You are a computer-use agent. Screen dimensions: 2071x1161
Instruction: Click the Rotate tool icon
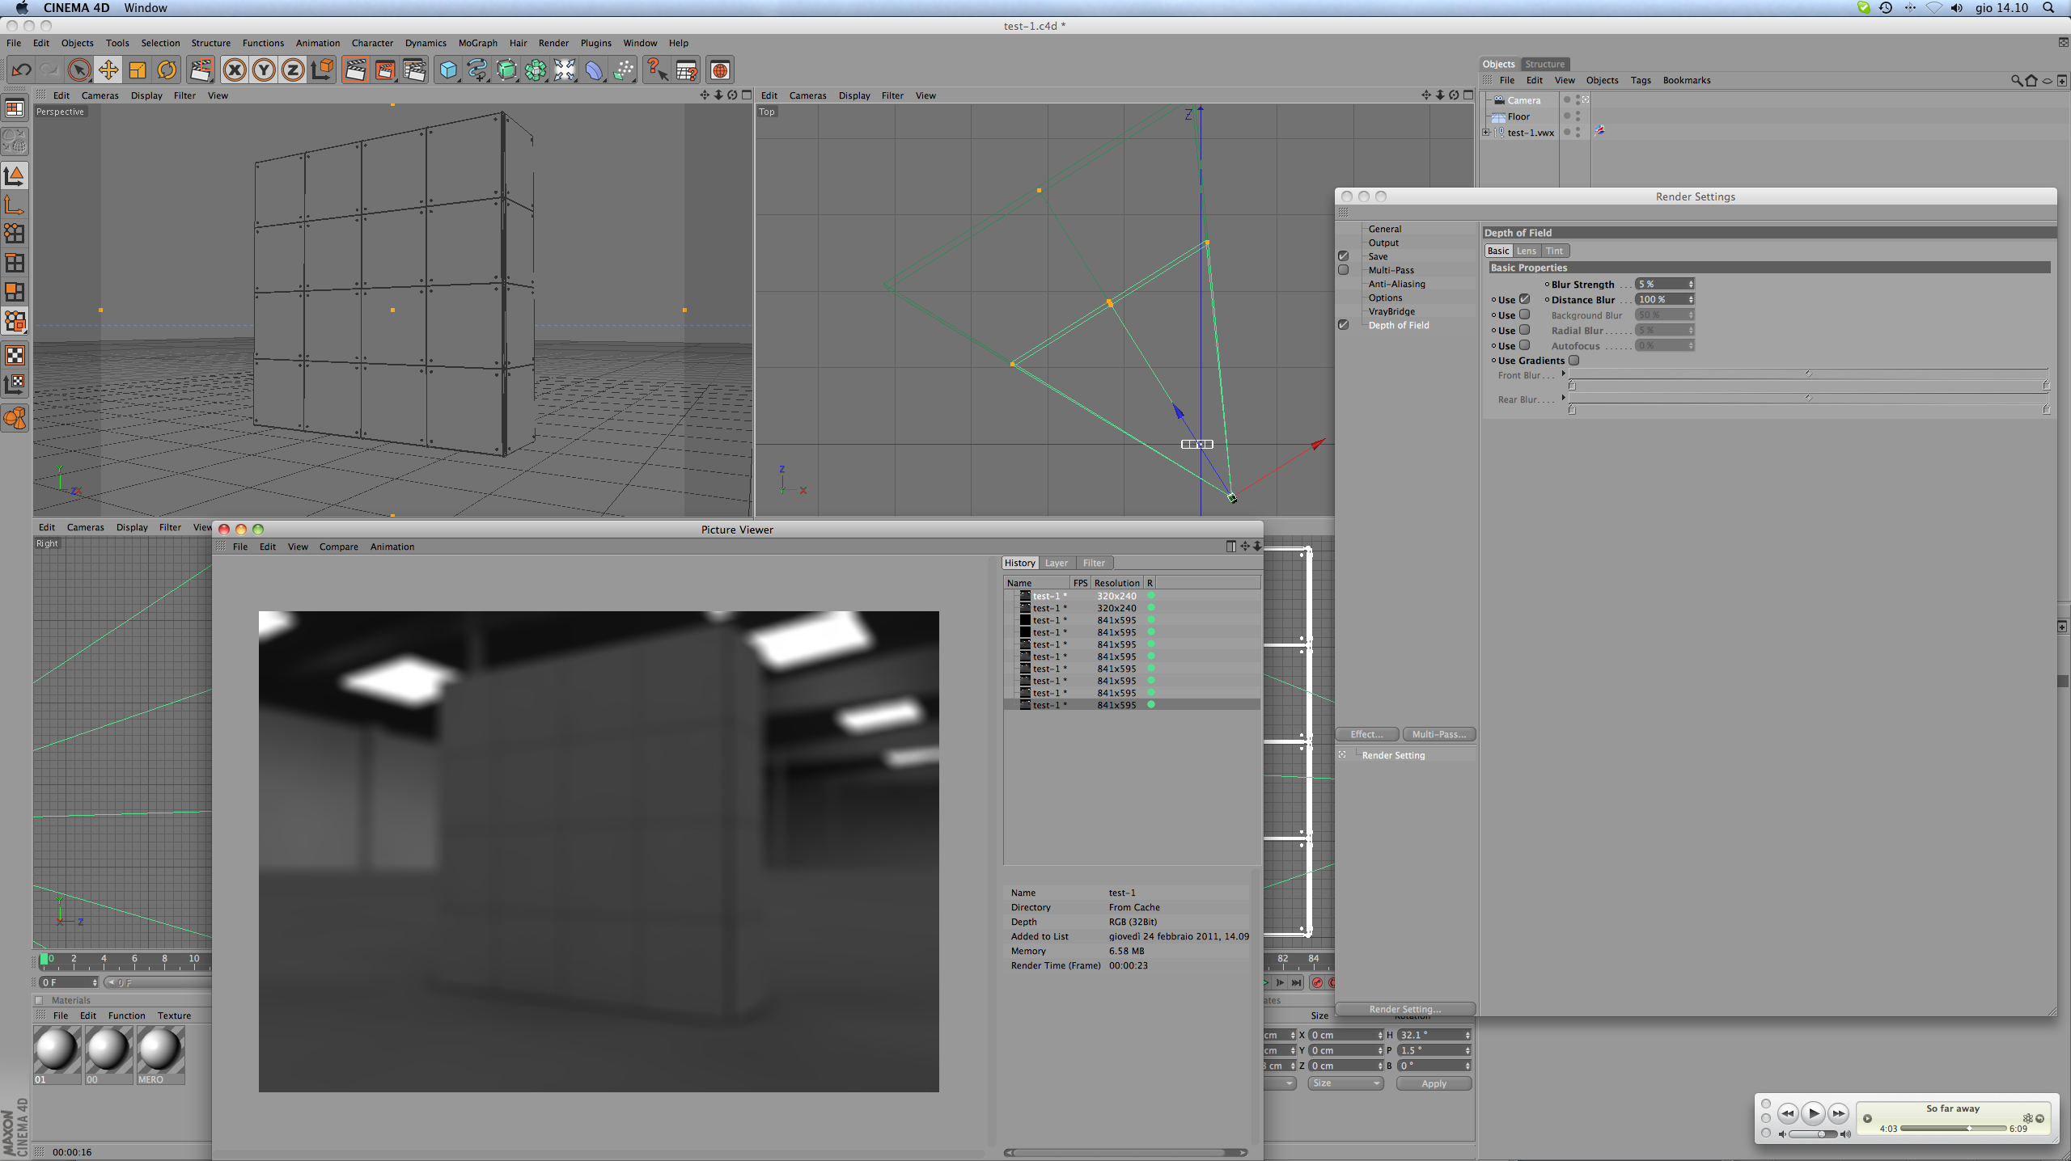pos(167,70)
